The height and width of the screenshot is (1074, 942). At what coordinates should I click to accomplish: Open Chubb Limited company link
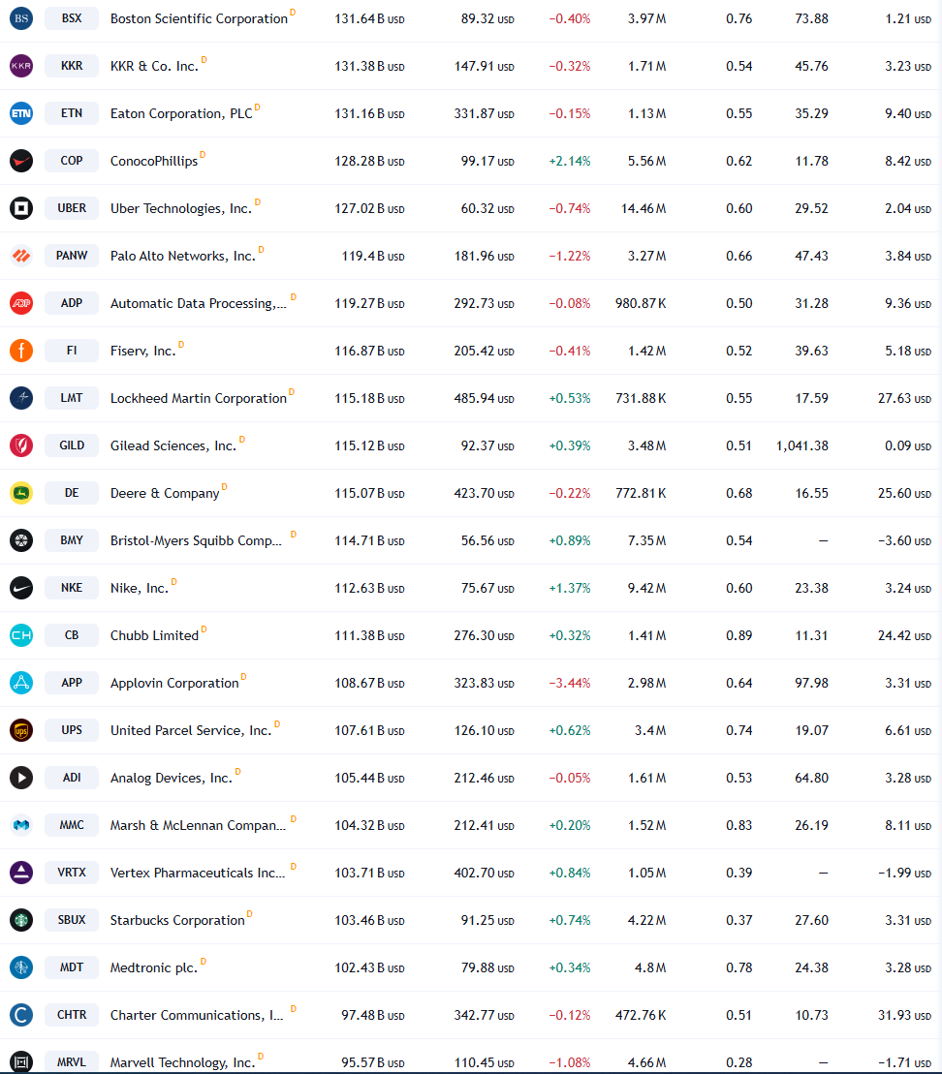tap(154, 635)
